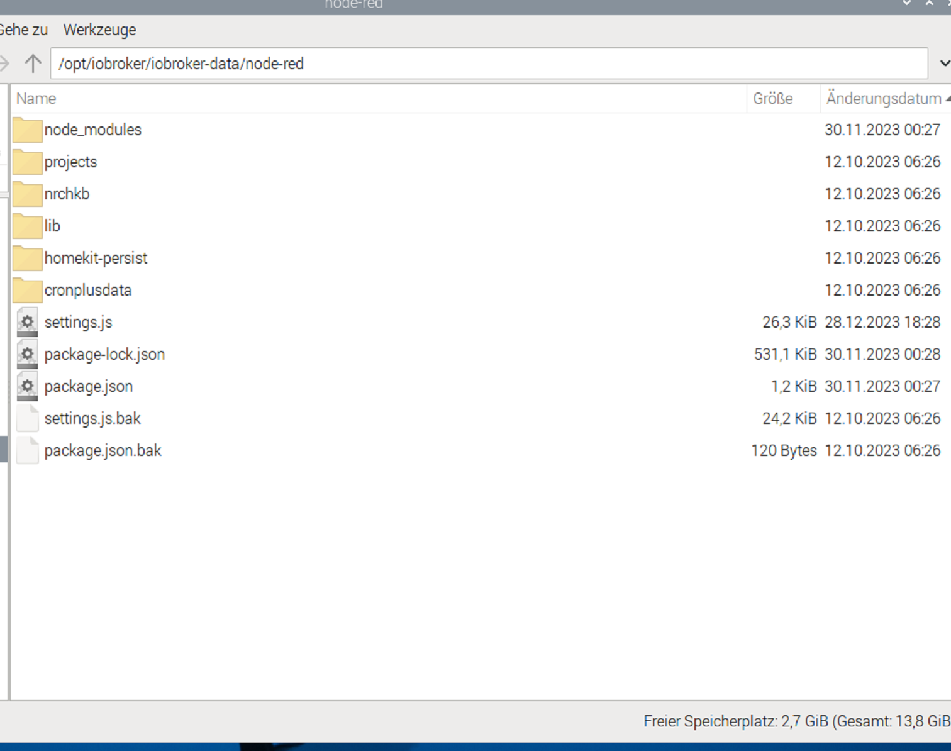Click the Freier Speicherplatz status bar text
This screenshot has width=951, height=751.
[x=797, y=721]
